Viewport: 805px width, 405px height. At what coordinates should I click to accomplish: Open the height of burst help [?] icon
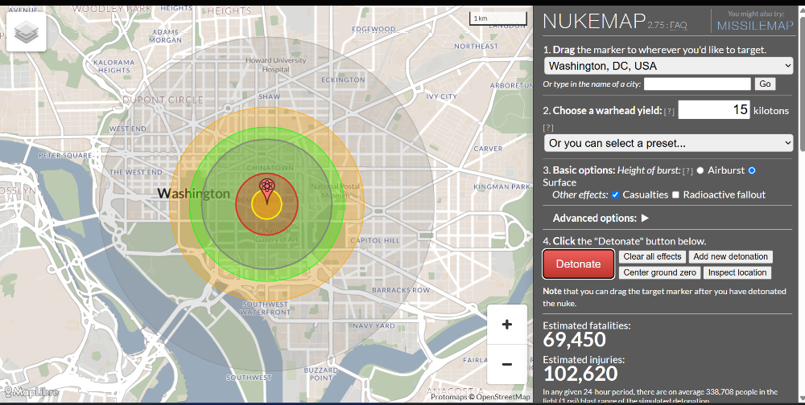click(x=687, y=170)
